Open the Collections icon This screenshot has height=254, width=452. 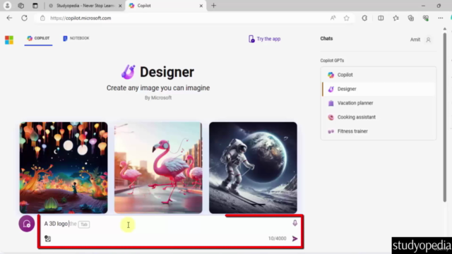pos(411,18)
